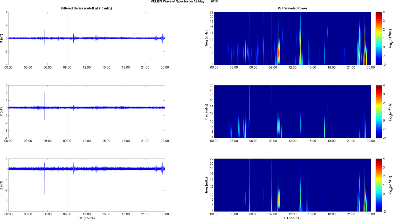Screen dimensions: 393x220
Task: Click the red vertical line in Z spectrogram
Action: pos(250,185)
